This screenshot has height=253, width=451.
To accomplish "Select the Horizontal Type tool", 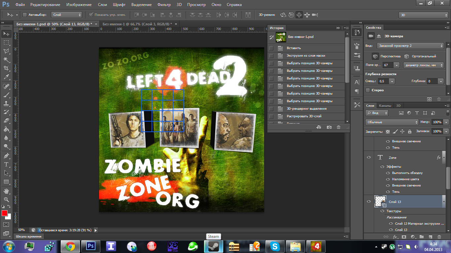I will (6, 164).
